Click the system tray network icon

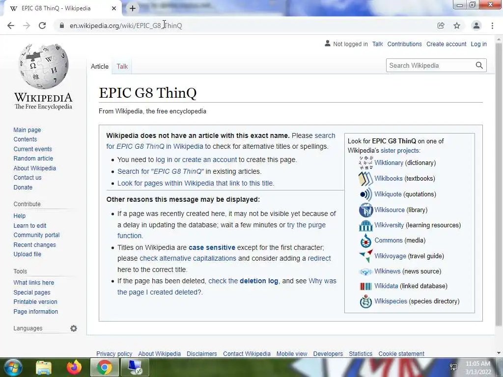point(453,367)
